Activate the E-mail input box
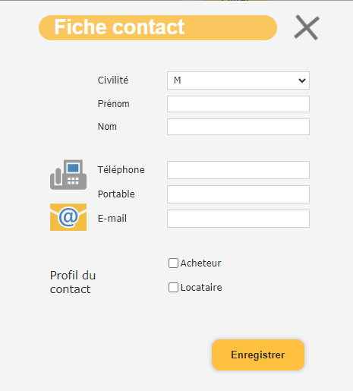This screenshot has width=353, height=391. pos(238,219)
